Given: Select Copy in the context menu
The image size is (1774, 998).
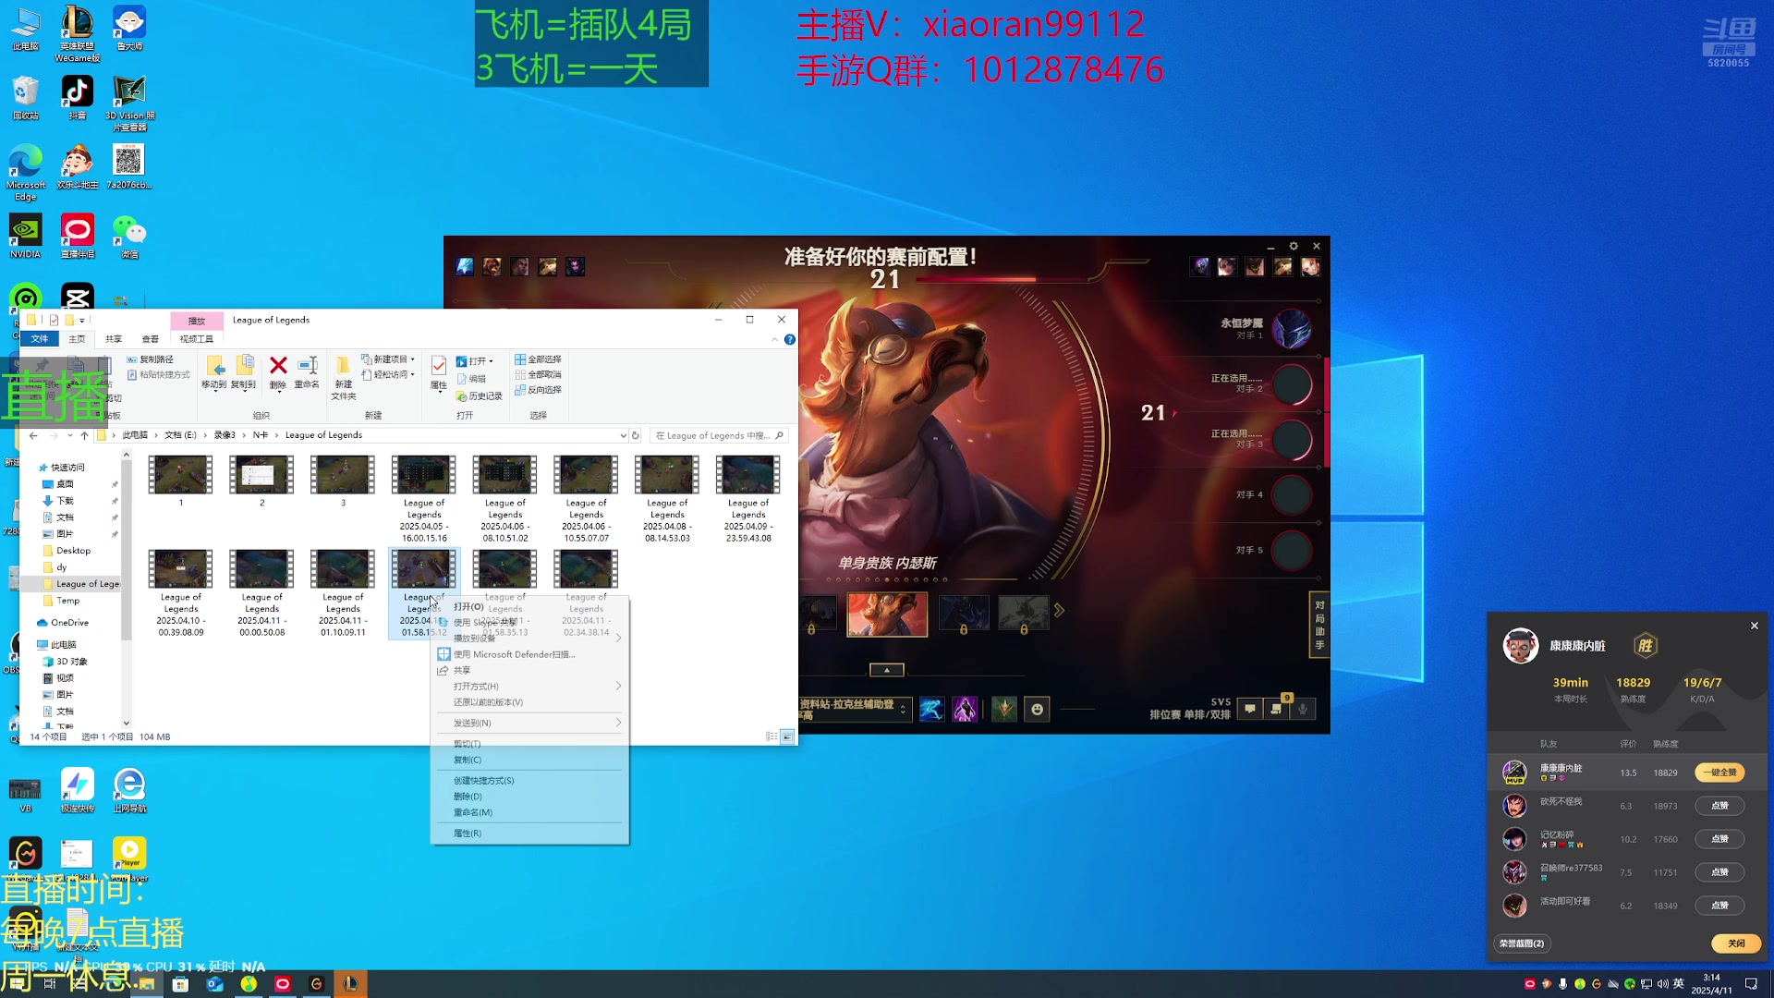Looking at the screenshot, I should pyautogui.click(x=468, y=760).
